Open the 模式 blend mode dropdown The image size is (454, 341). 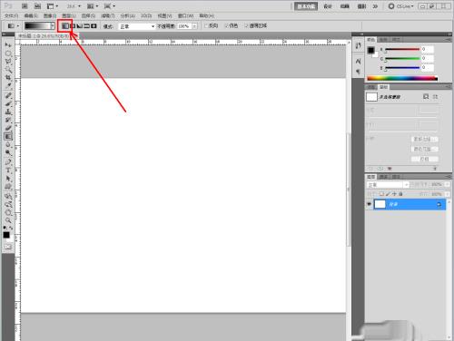[136, 26]
